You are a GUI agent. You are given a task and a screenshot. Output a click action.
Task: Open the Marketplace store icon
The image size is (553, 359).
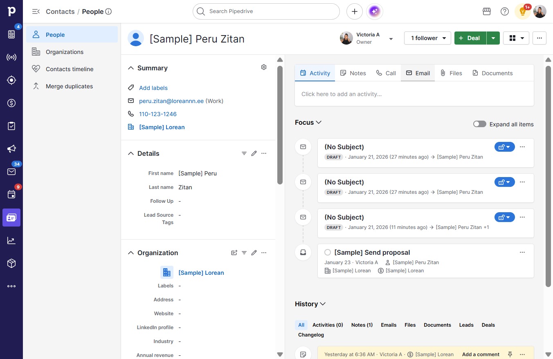pyautogui.click(x=487, y=11)
